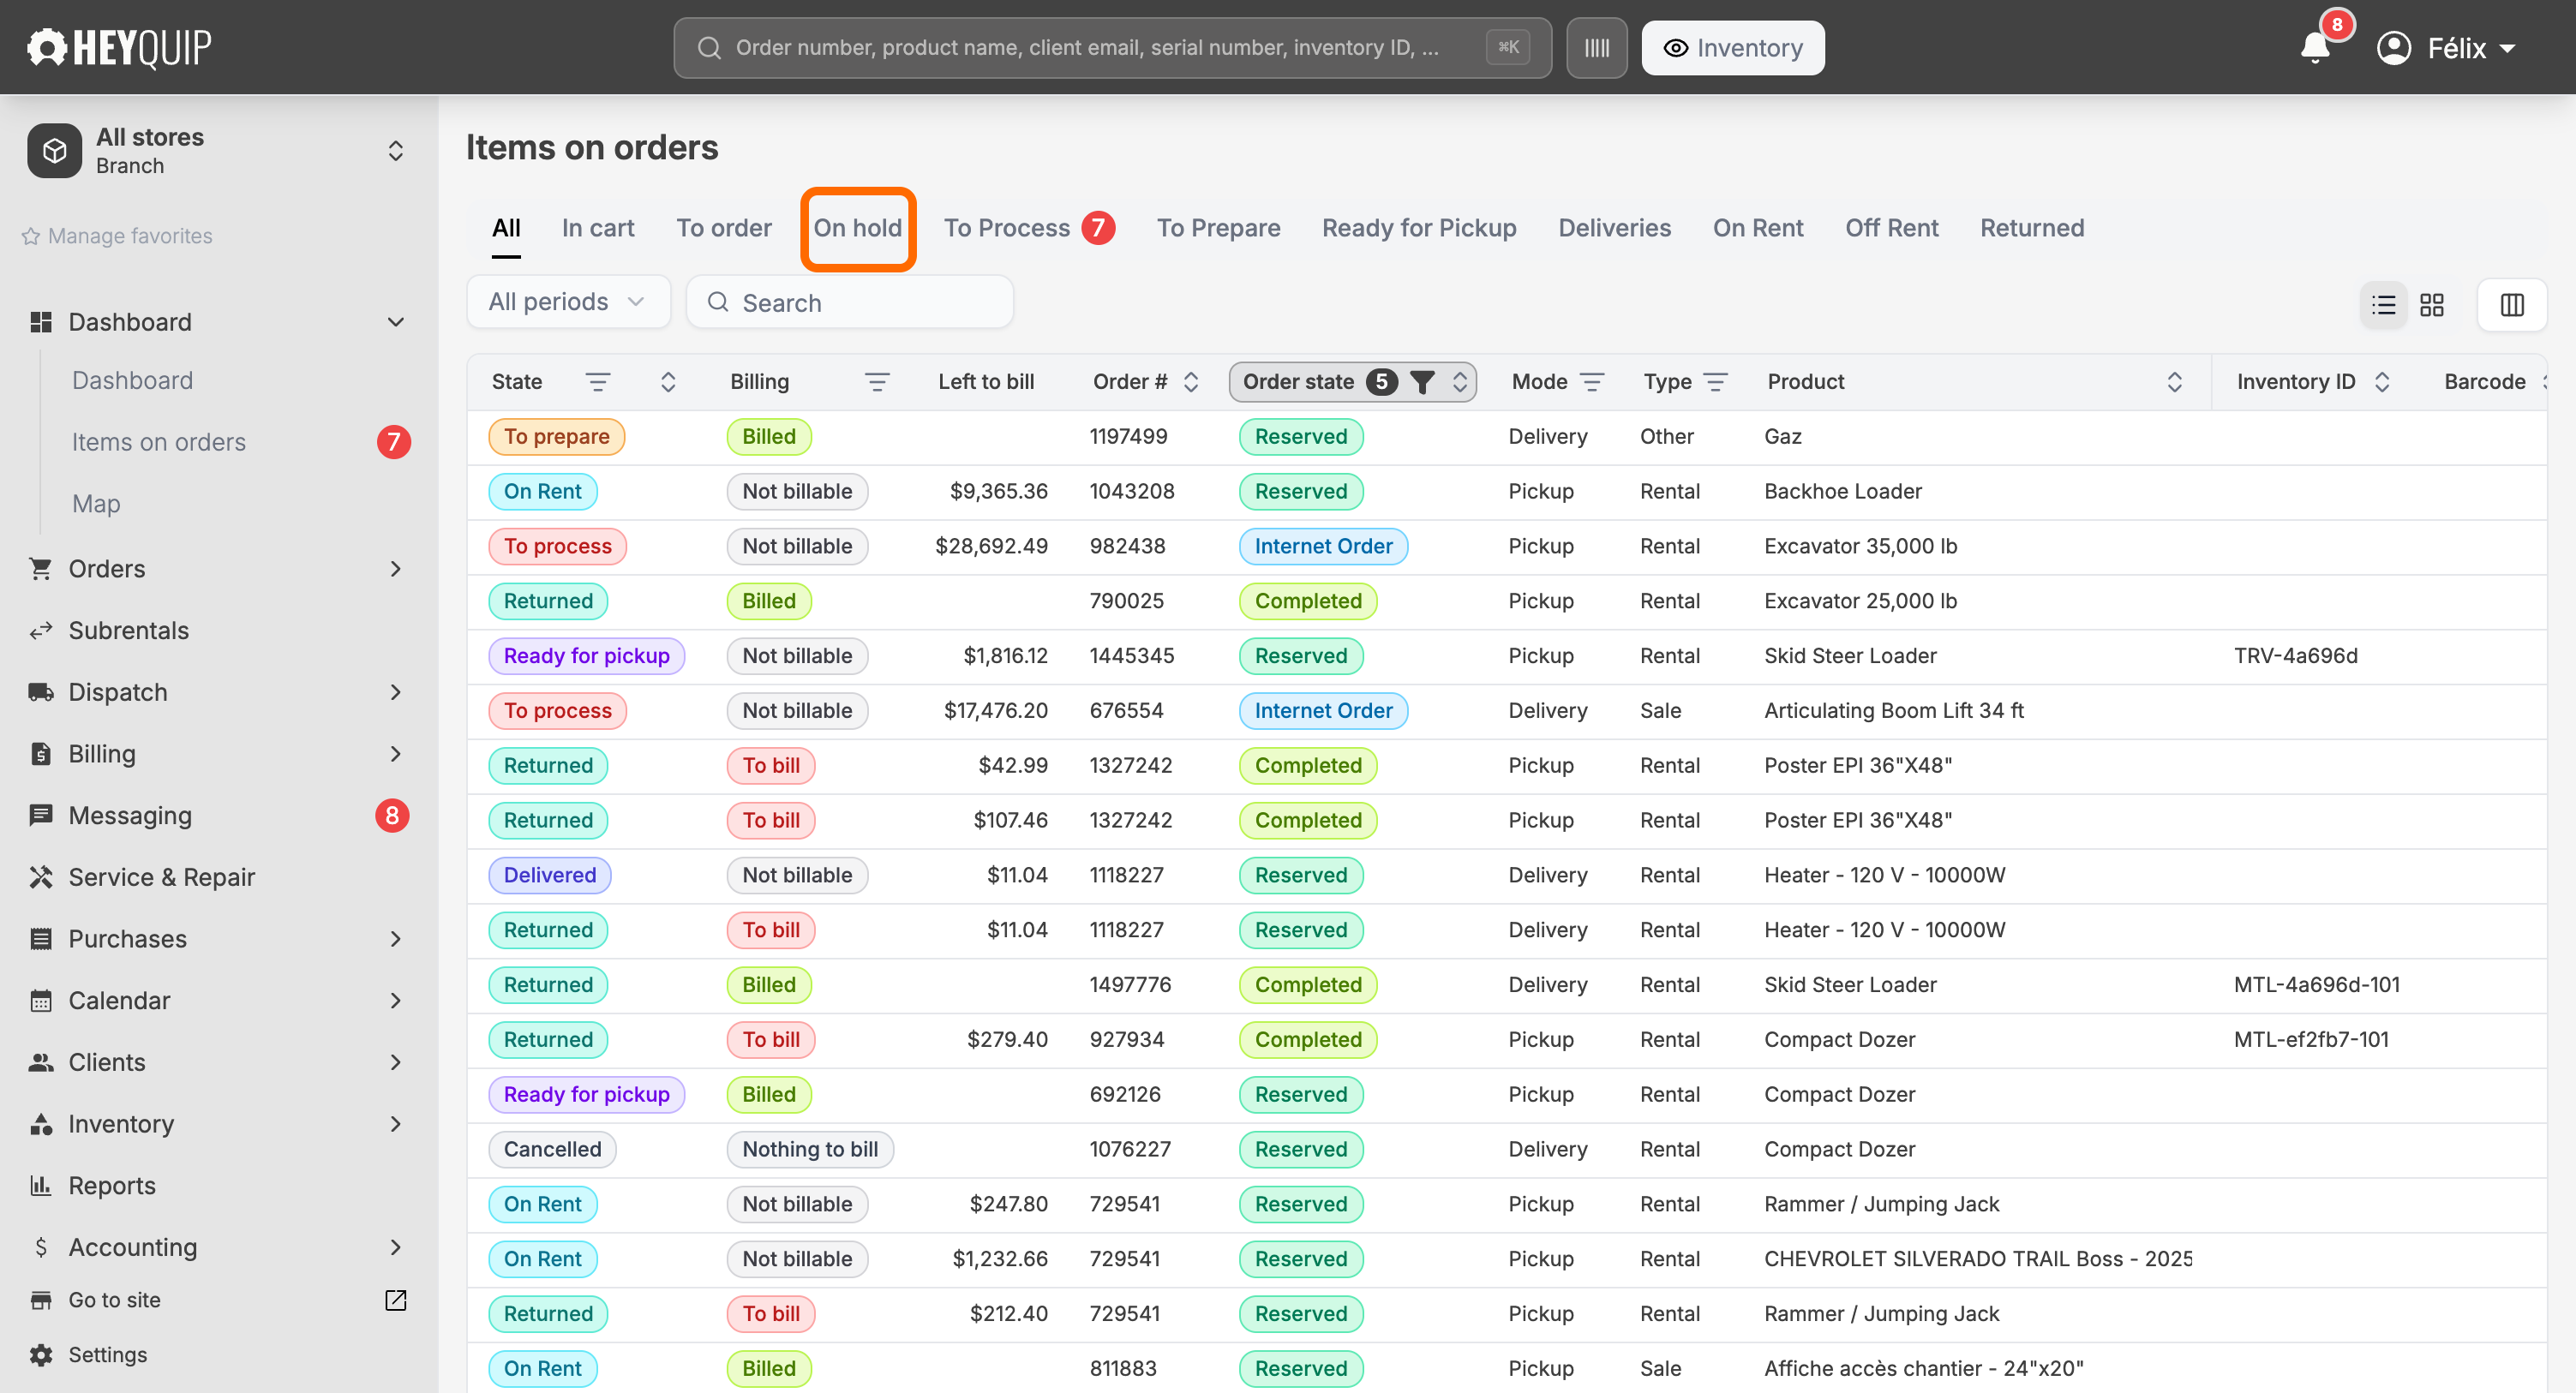Click Manage favorites link
Image resolution: width=2576 pixels, height=1393 pixels.
(117, 236)
